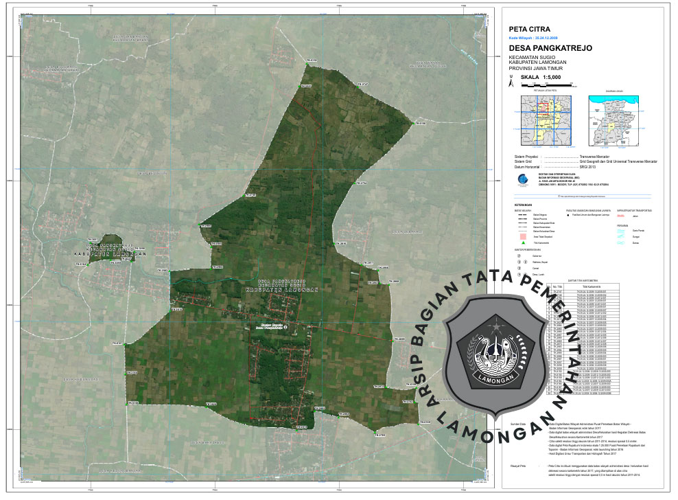This screenshot has height=500, width=678.
Task: Click the Gubernur office legend symbol
Action: coord(519,255)
